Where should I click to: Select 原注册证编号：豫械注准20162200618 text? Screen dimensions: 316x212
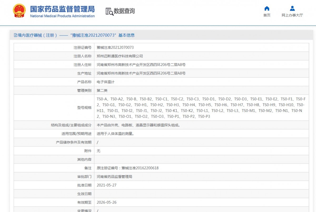pyautogui.click(x=128, y=168)
